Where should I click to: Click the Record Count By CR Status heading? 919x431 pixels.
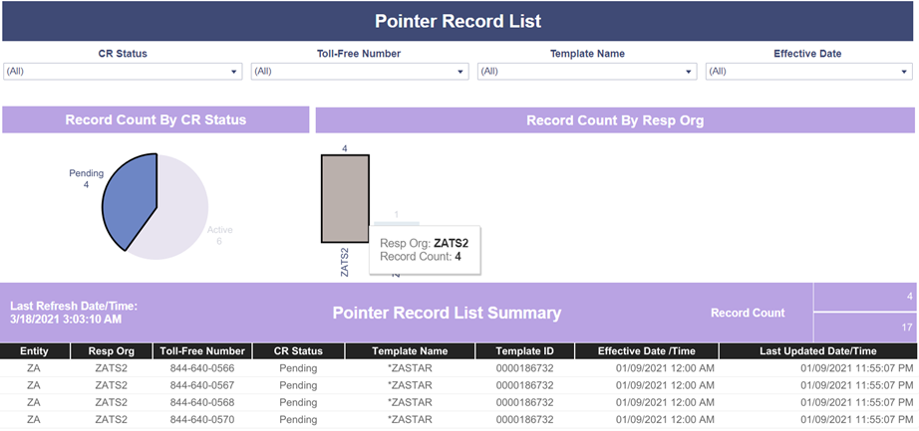pyautogui.click(x=155, y=120)
